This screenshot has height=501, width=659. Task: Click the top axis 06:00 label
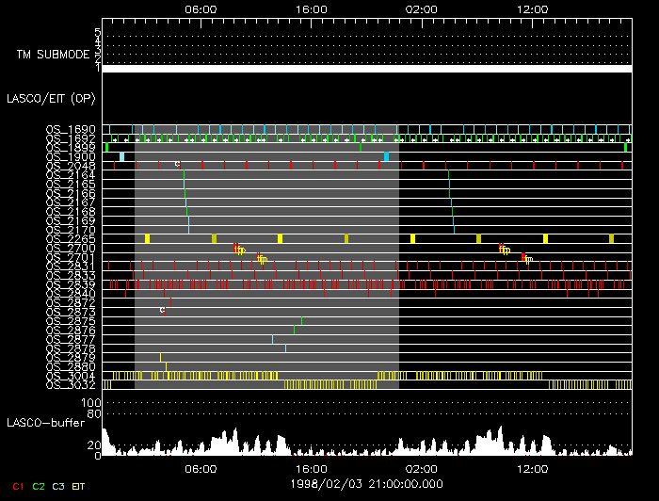pos(201,9)
